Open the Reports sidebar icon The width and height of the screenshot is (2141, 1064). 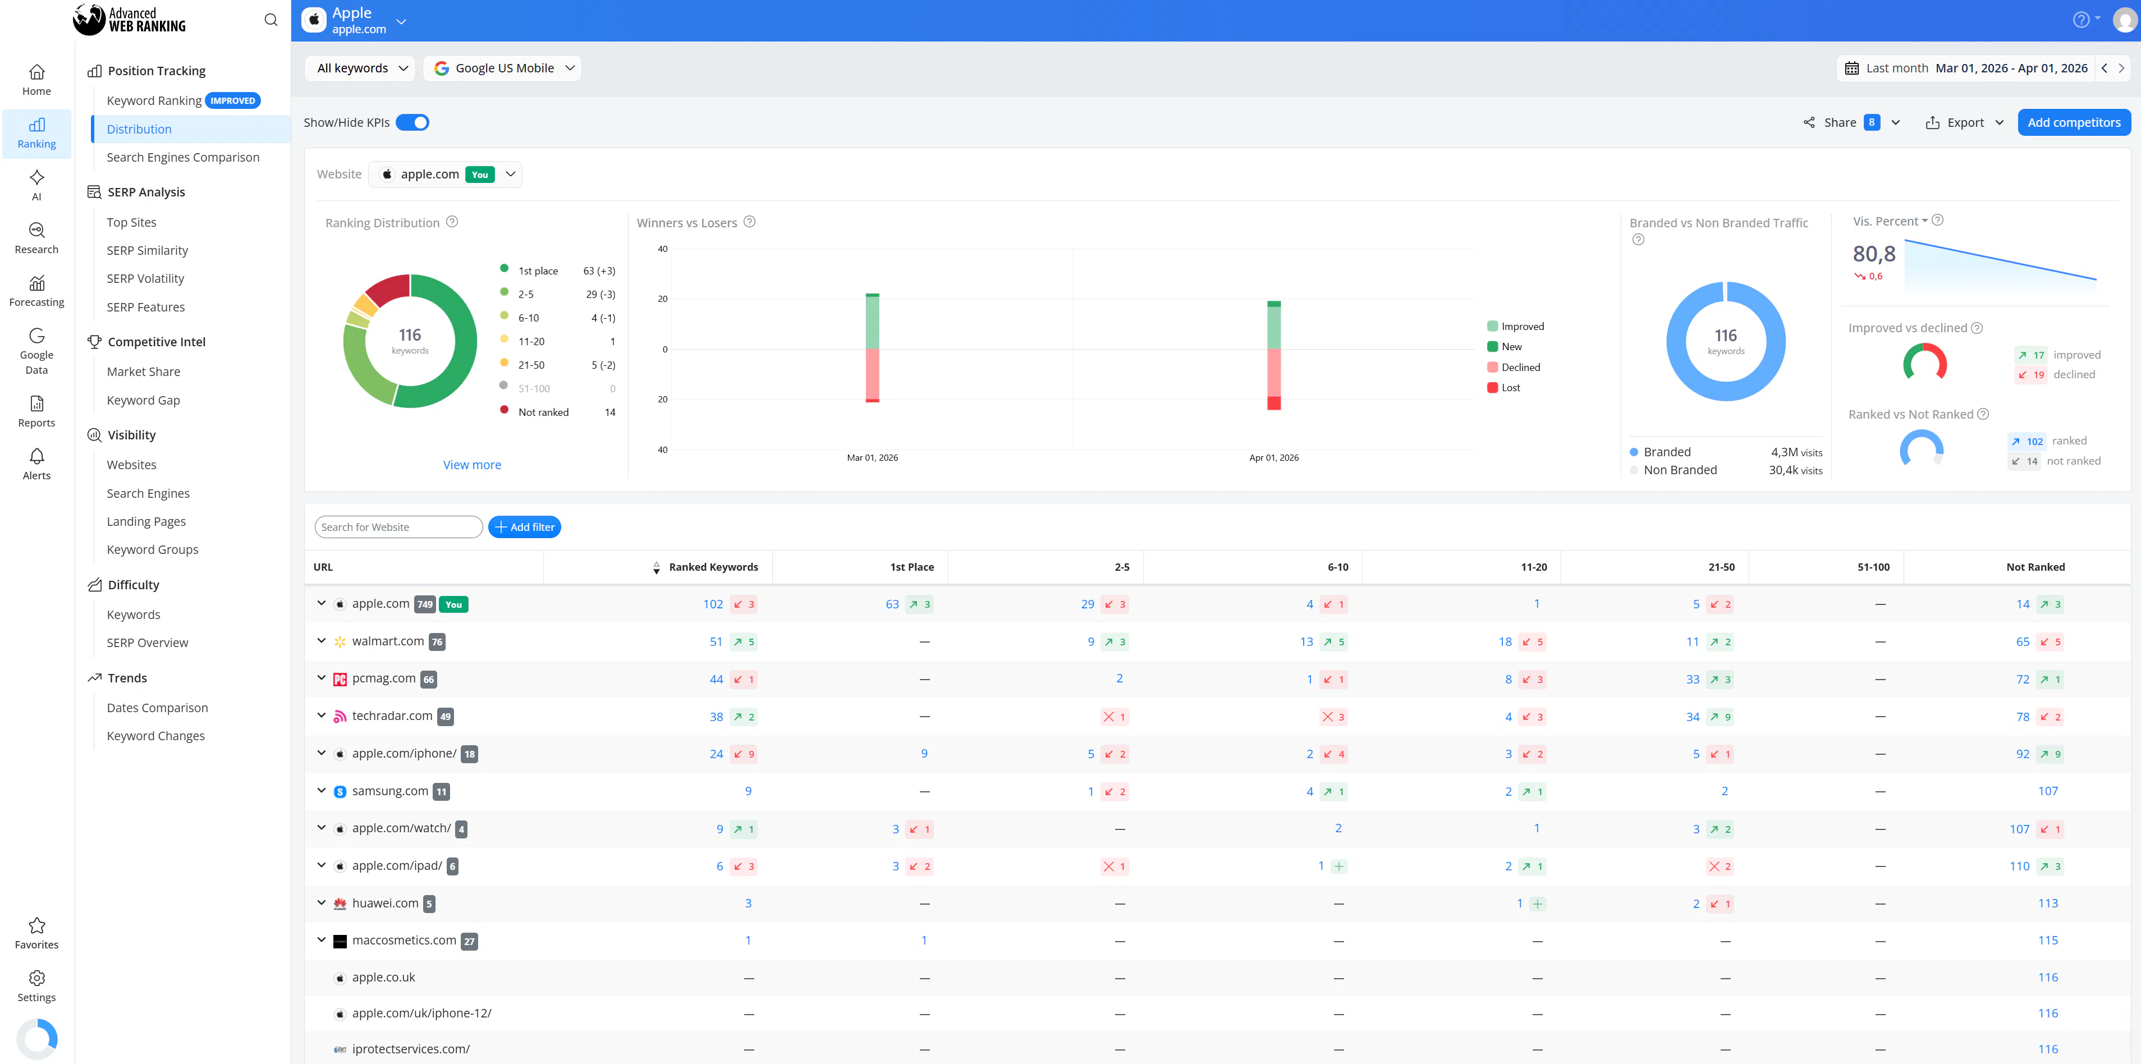click(x=36, y=411)
